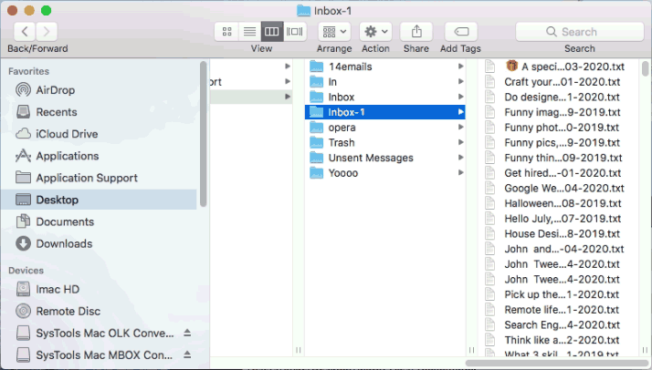Go forward with the Forward arrow button
652x370 pixels.
coord(47,32)
